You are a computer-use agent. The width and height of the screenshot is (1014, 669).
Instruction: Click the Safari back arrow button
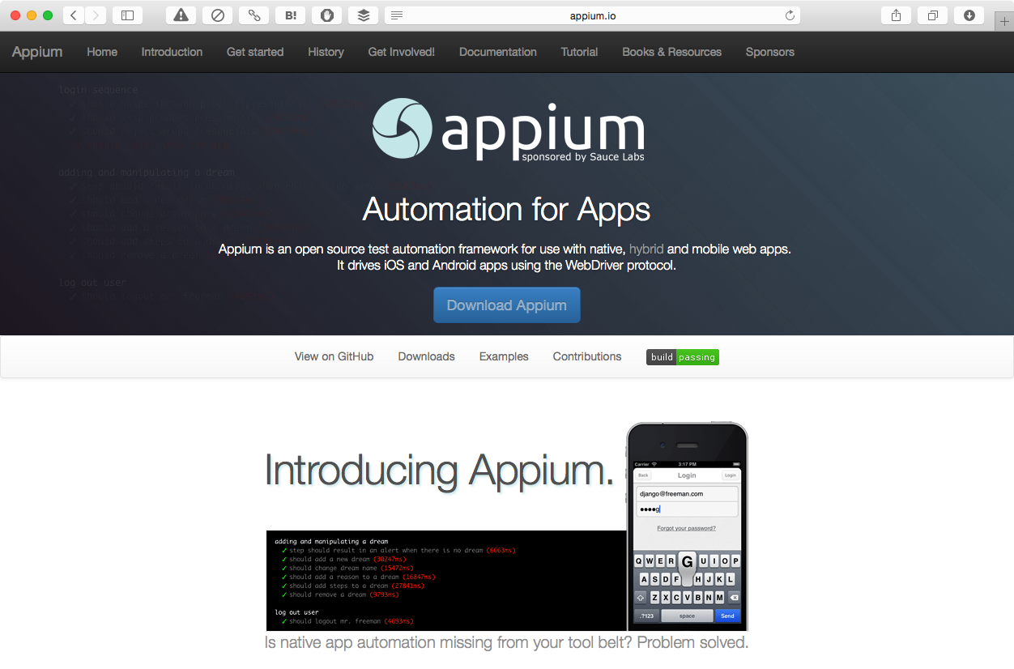click(74, 15)
